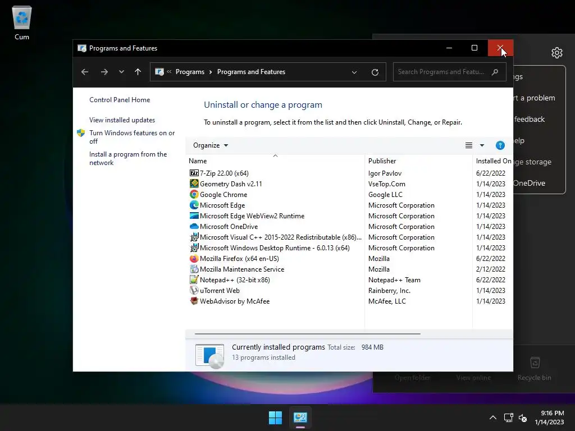
Task: Open help with the blue question mark
Action: (500, 145)
